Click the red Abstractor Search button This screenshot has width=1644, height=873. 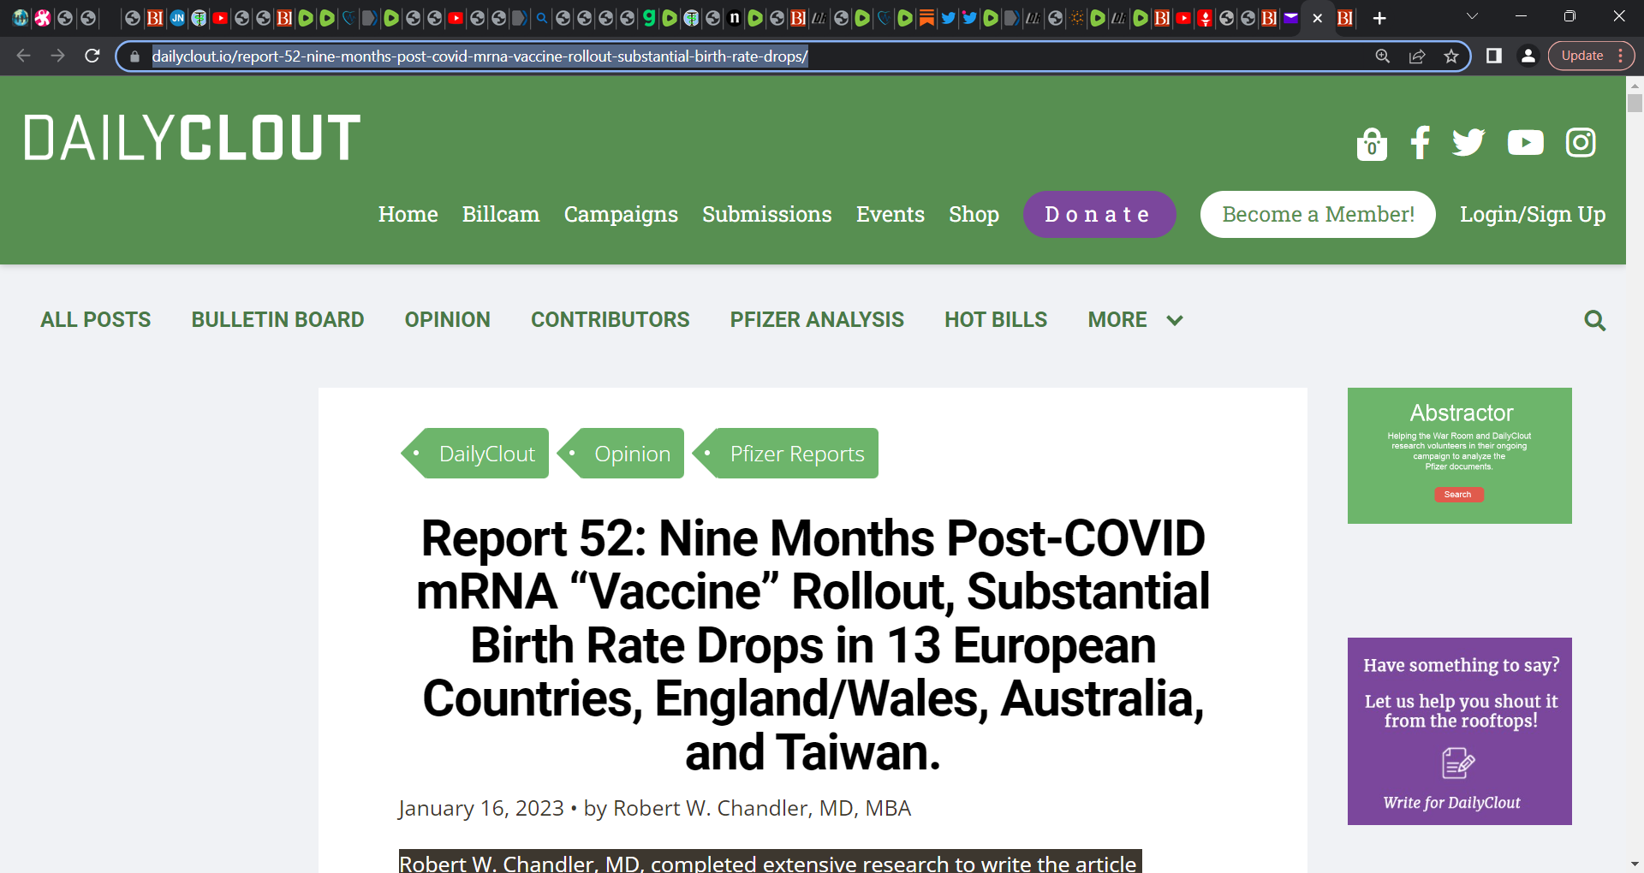1458,495
